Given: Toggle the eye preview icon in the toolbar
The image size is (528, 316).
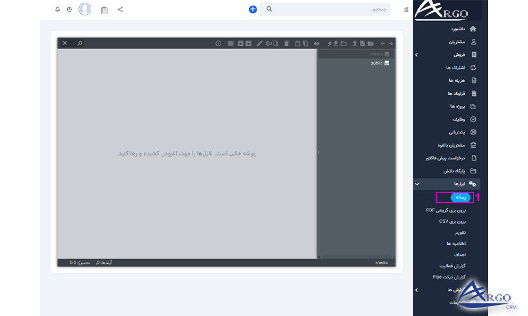Looking at the screenshot, I should [x=316, y=44].
